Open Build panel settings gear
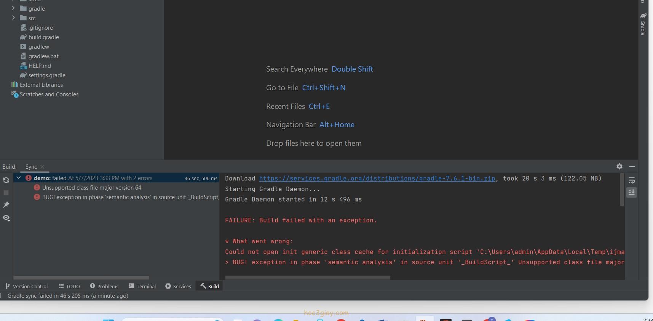The image size is (653, 321). coord(619,166)
